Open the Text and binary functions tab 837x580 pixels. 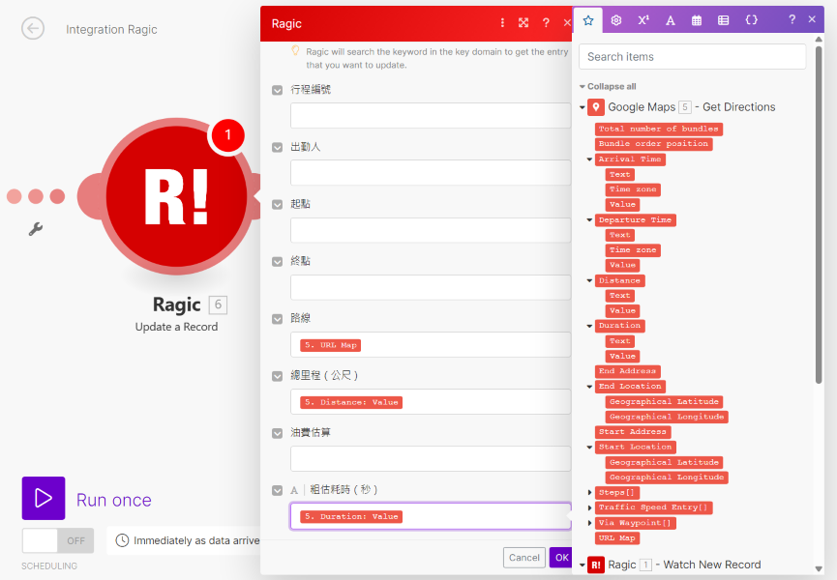click(670, 20)
